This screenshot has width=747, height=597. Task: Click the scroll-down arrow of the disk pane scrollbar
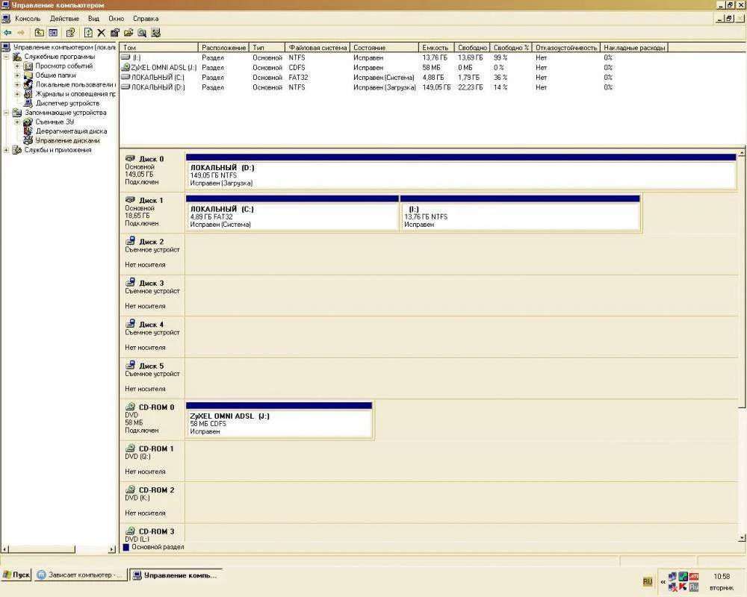point(742,538)
